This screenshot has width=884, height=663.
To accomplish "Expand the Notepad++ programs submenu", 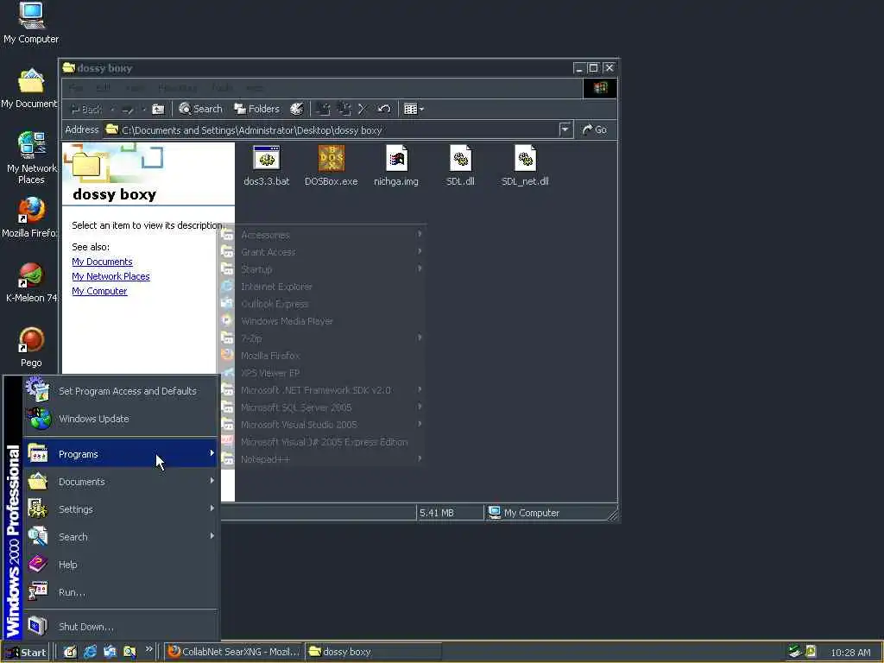I will click(321, 459).
